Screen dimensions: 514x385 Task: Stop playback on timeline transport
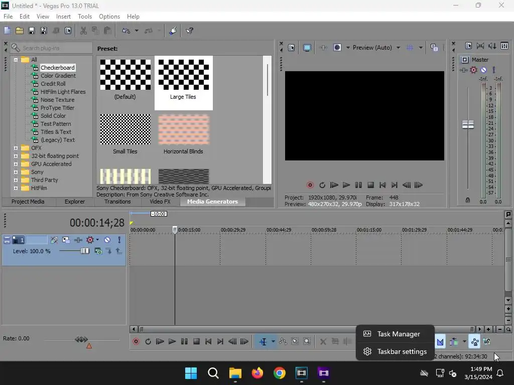point(196,341)
